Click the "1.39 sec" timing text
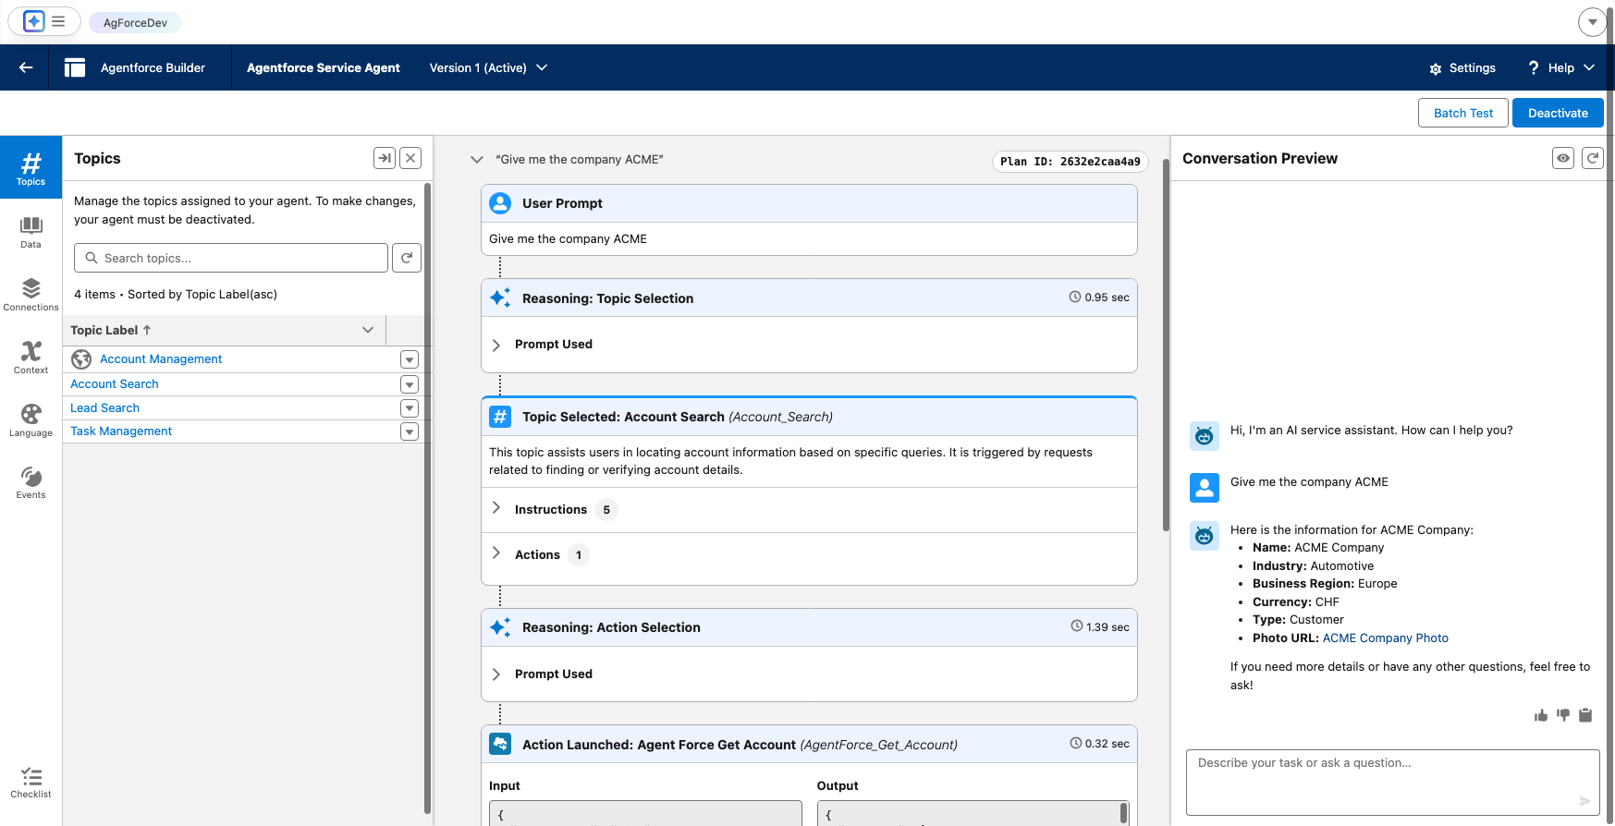Image resolution: width=1615 pixels, height=826 pixels. point(1107,627)
